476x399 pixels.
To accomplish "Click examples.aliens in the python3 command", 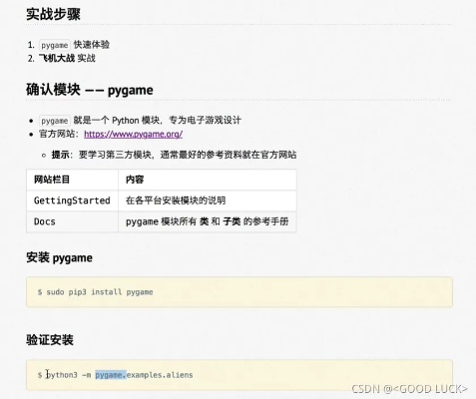I will [160, 375].
